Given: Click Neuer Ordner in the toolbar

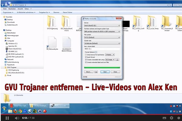Looking at the screenshot, I should coord(67,12).
